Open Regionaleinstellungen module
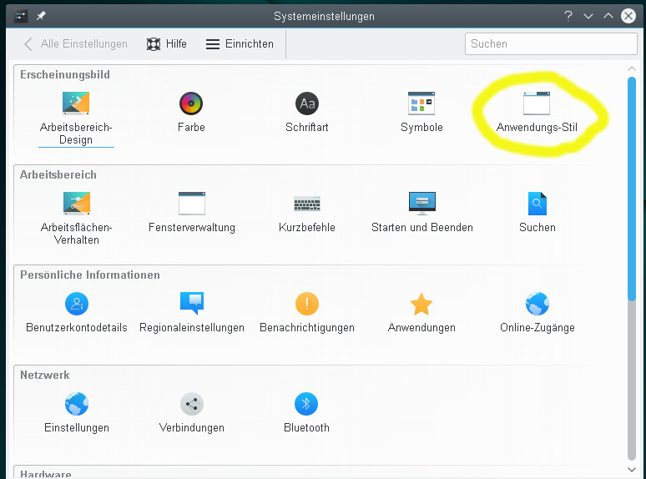Screen dimensions: 646x479 tap(192, 313)
